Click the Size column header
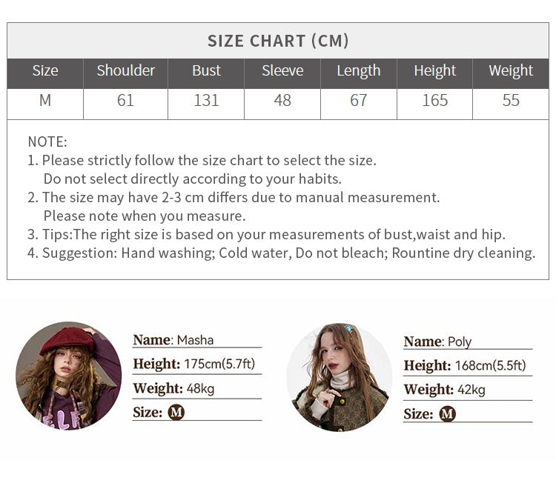Image resolution: width=556 pixels, height=486 pixels. [45, 70]
